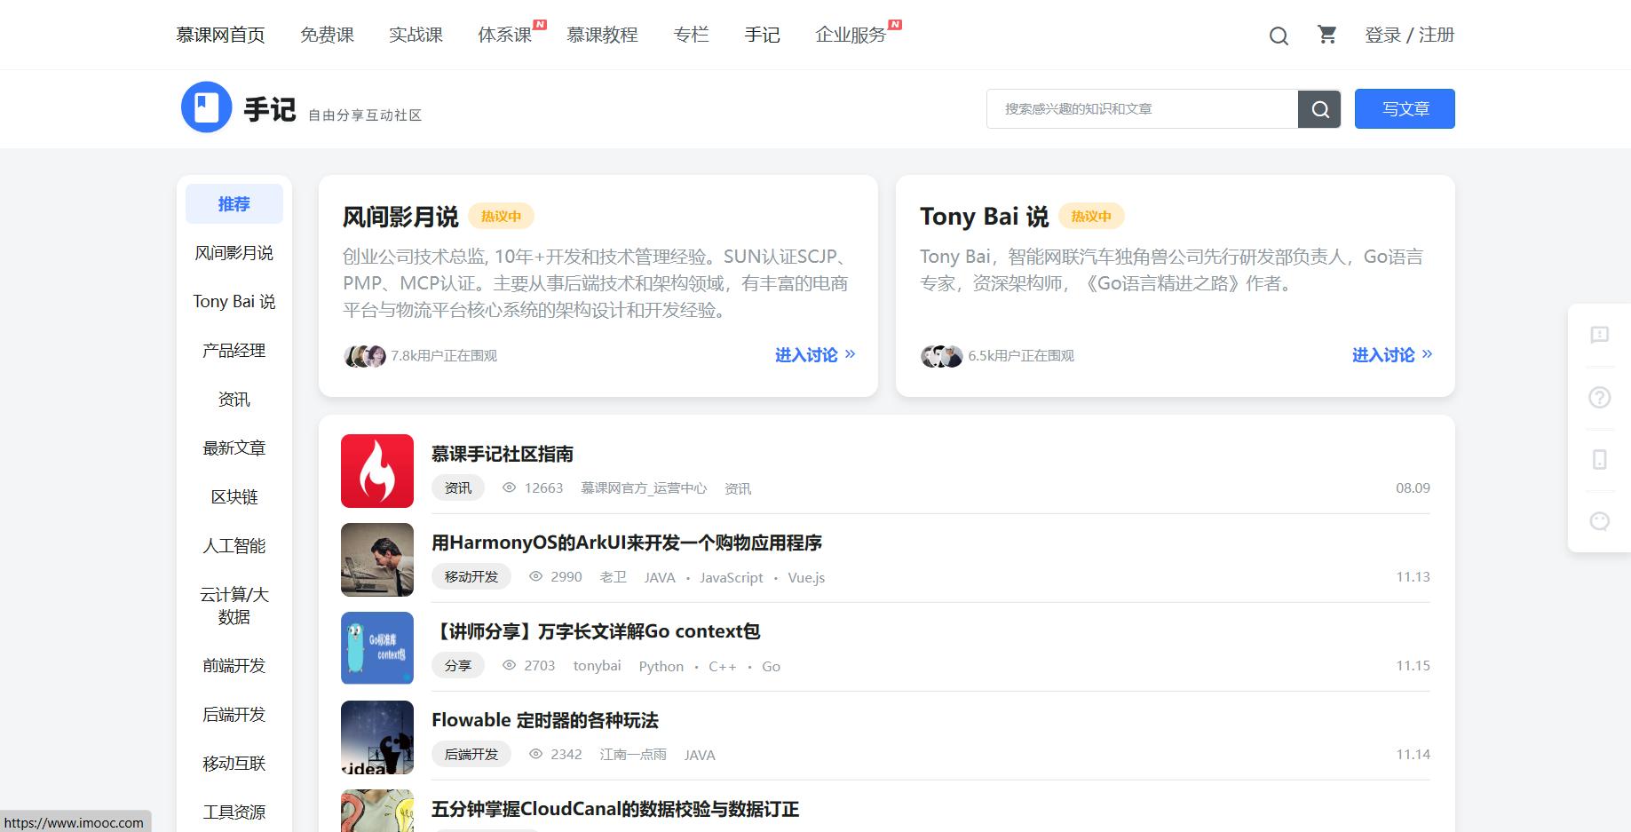Open the HarmonyOS ArkUI shopping app article
The image size is (1631, 832).
coord(626,543)
